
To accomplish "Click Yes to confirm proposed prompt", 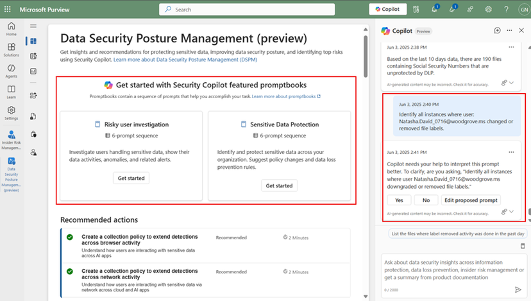I will pyautogui.click(x=399, y=200).
